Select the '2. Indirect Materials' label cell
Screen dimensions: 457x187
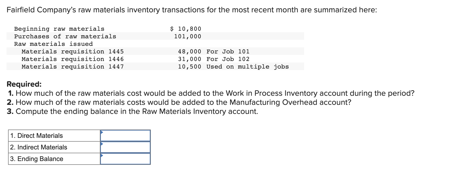54,147
